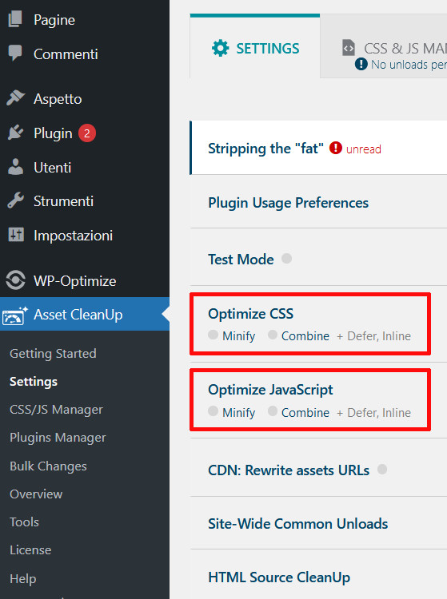Open Stripping the "fat" section
The height and width of the screenshot is (599, 447).
pos(318,148)
